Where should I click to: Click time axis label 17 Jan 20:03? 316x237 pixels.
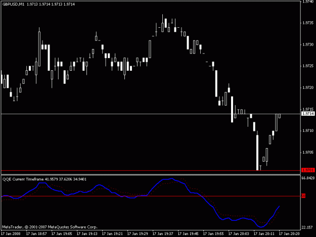pos(239,233)
